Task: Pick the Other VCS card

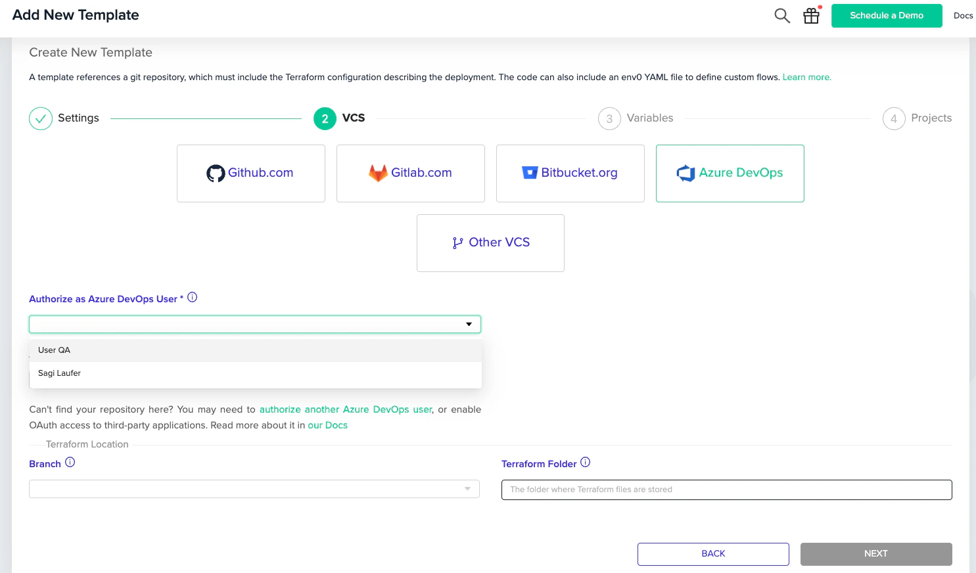Action: [x=490, y=243]
